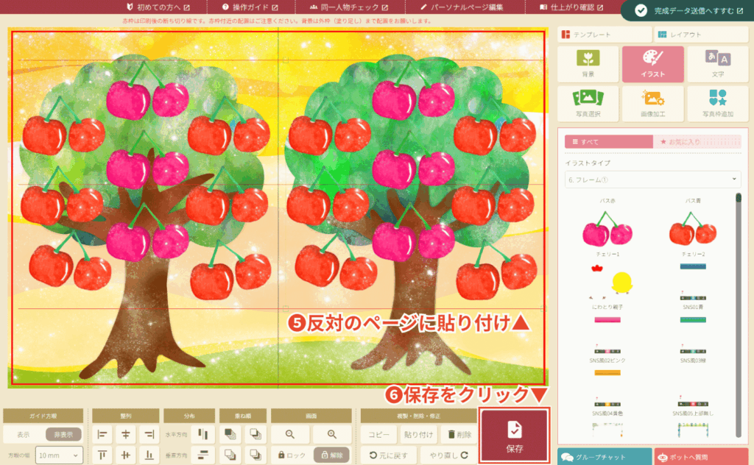Viewport: 754px width, 465px height.
Task: Set guide lines to 表示
Action: click(x=24, y=435)
